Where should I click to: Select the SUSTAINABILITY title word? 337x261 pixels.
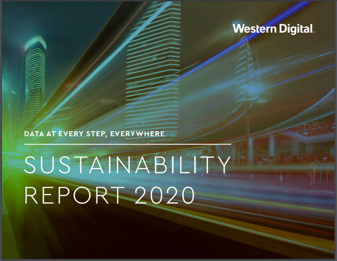coord(127,166)
